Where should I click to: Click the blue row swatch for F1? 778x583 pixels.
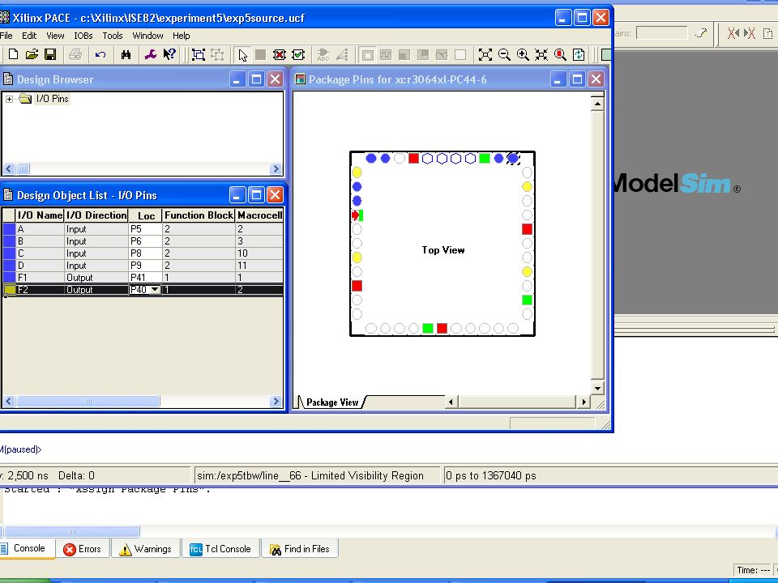pos(9,278)
